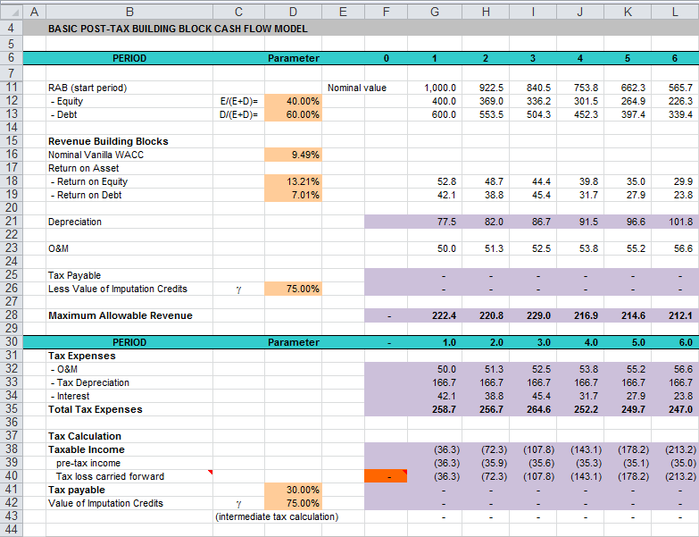Image resolution: width=699 pixels, height=537 pixels.
Task: Click 'Tax loss carried forward' label
Action: [110, 476]
